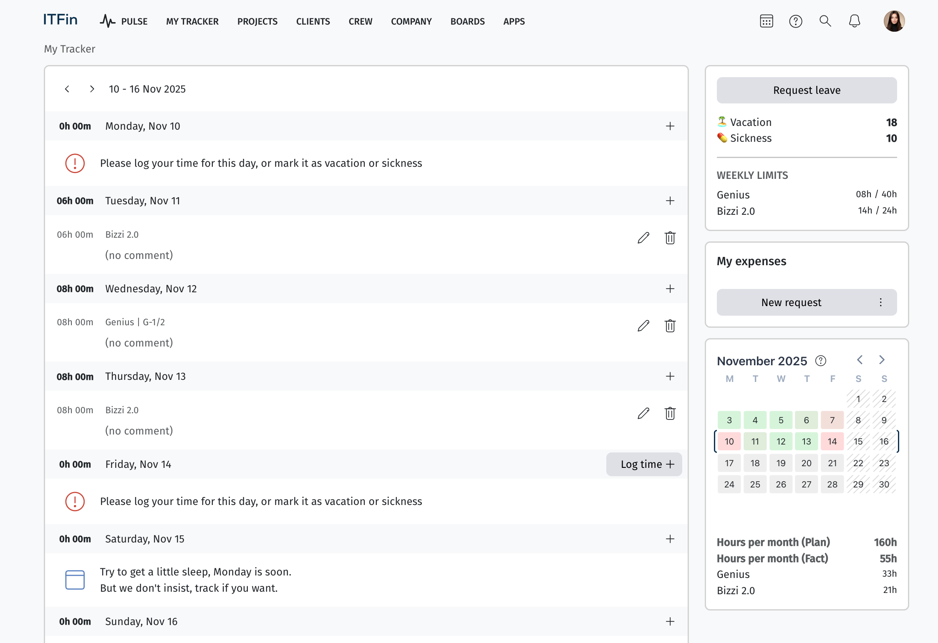This screenshot has width=938, height=643.
Task: Navigate to the Crew section
Action: pyautogui.click(x=360, y=21)
